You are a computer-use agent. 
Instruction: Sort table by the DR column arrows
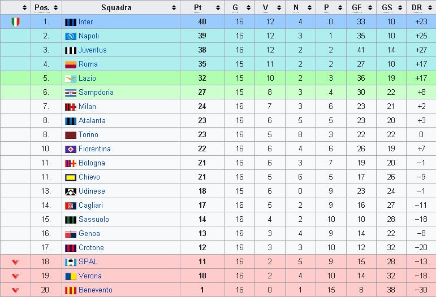pyautogui.click(x=430, y=8)
